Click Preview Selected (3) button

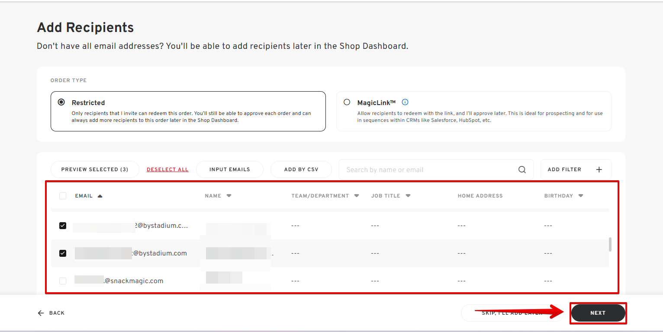[x=95, y=169]
